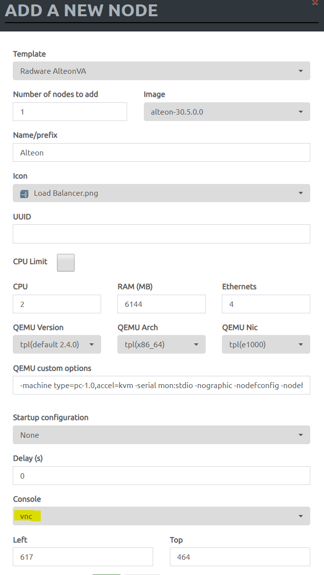Close the Add a New Node dialog
Screen dimensions: 324x575
pyautogui.click(x=315, y=2)
